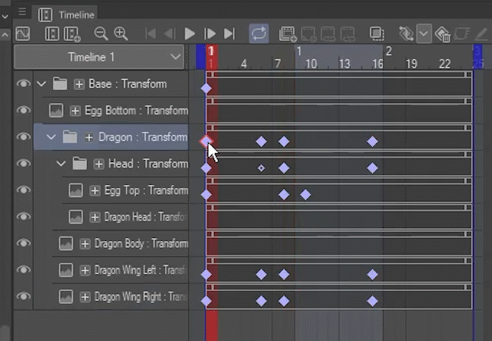Expand Dragon Body transform tracks plus
The height and width of the screenshot is (341, 492).
85,244
